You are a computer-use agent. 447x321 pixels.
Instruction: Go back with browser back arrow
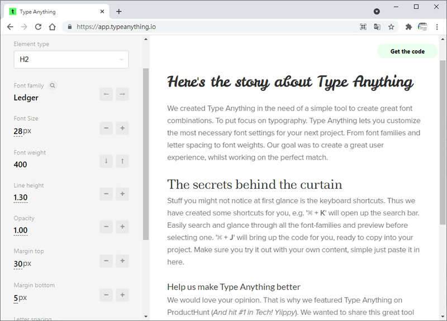(10, 27)
